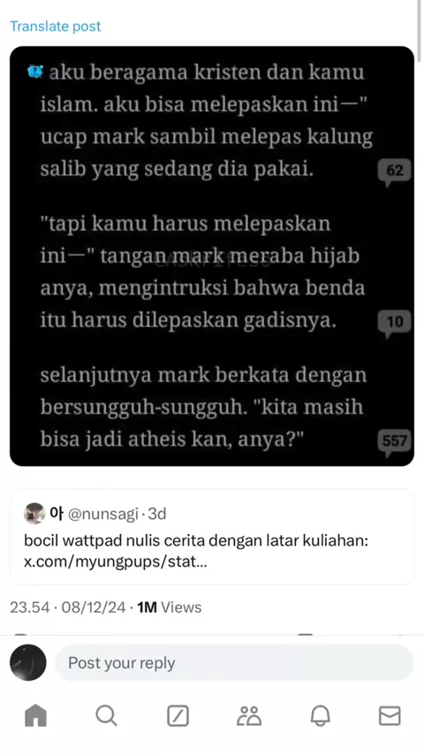Focus the Post your reply field
424x755 pixels.
(234, 662)
